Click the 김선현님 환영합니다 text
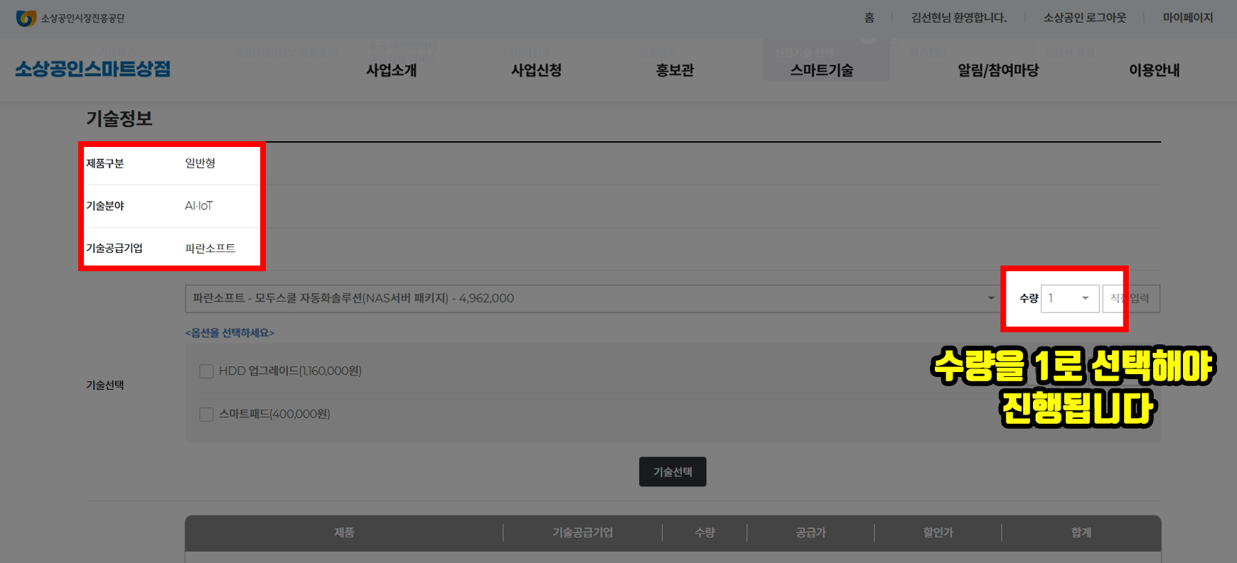Image resolution: width=1237 pixels, height=563 pixels. click(958, 18)
